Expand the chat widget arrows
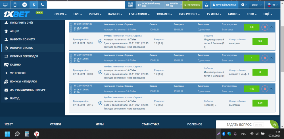 click(275, 125)
